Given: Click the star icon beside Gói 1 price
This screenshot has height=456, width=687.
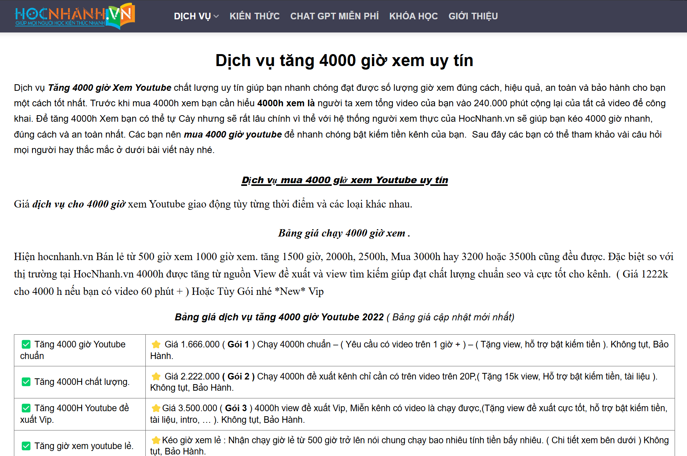Looking at the screenshot, I should [x=156, y=344].
